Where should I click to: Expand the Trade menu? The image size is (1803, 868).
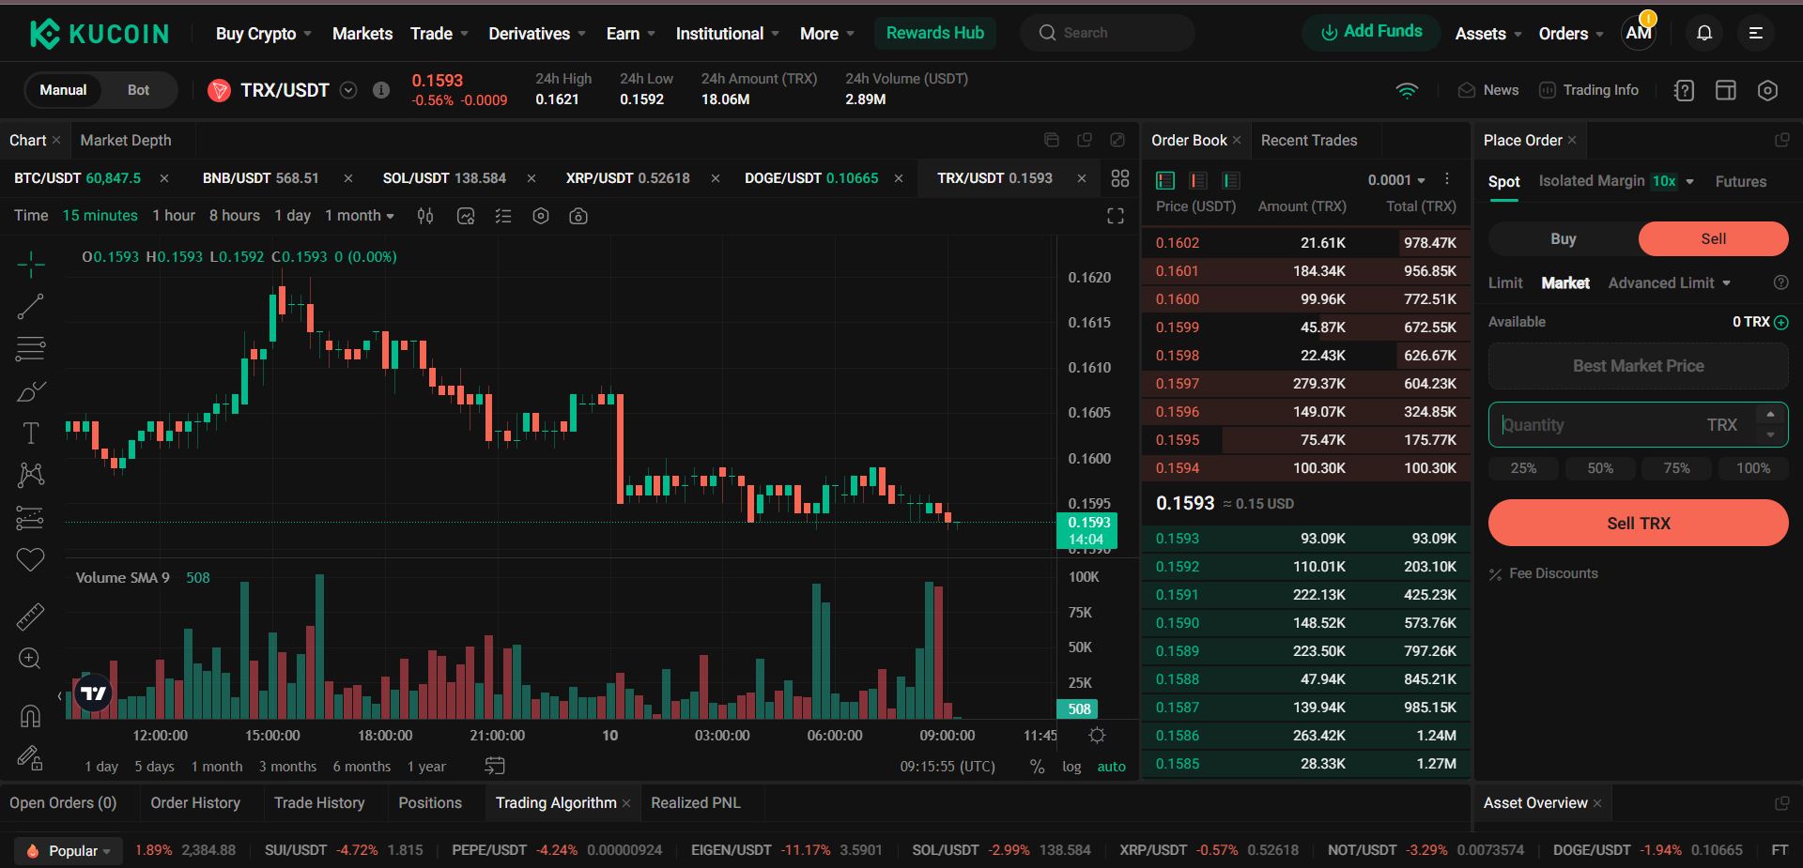click(x=439, y=34)
